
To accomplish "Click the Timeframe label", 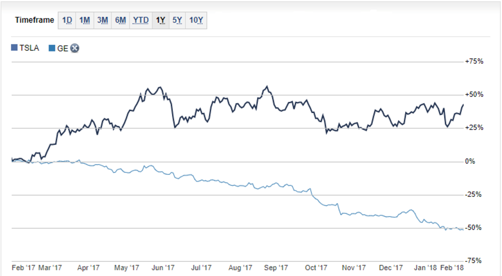I will (35, 20).
